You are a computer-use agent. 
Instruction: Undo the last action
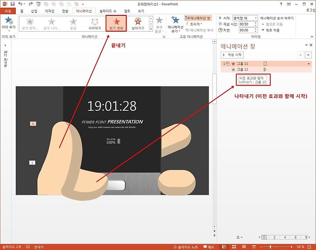pos(20,4)
